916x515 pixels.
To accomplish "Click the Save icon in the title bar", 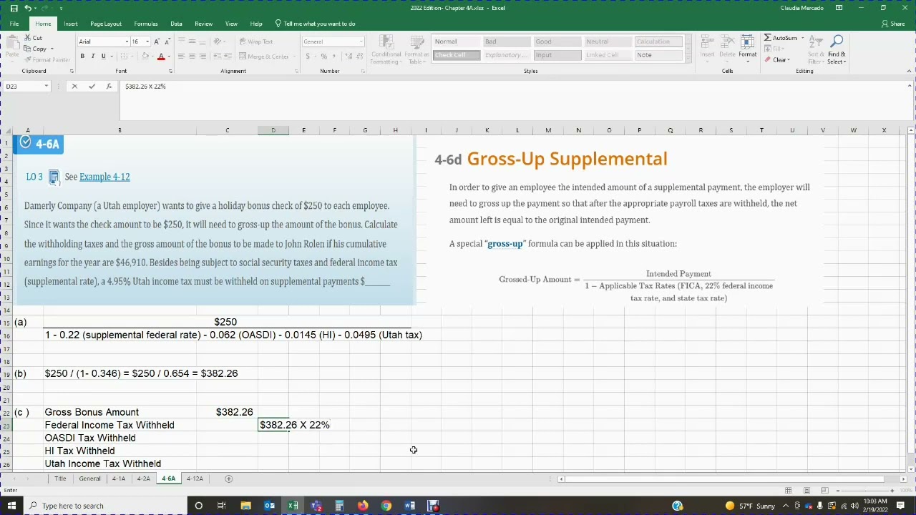I will pos(14,8).
